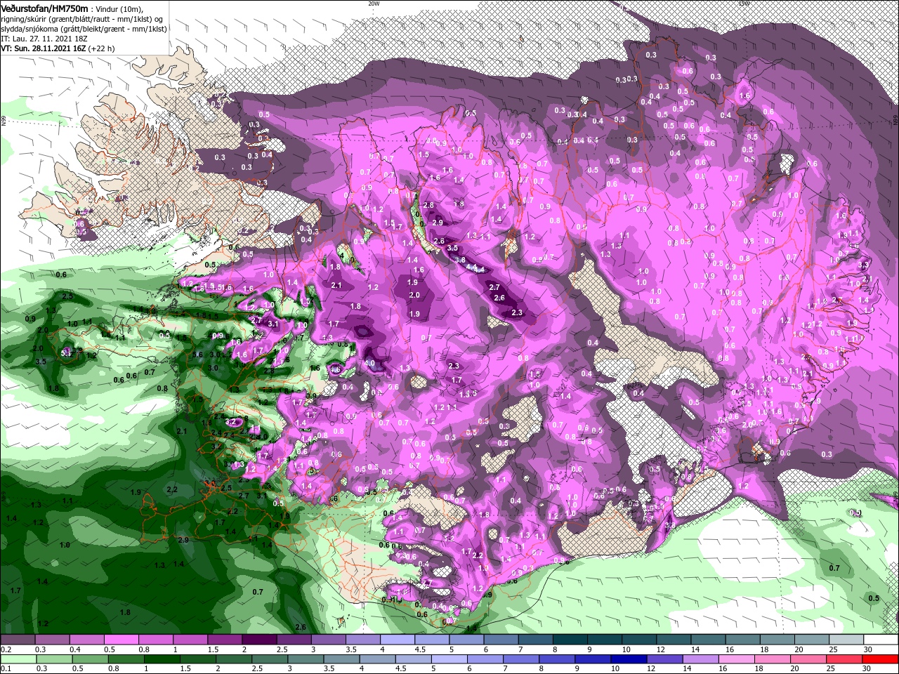Pick the upper legend swatch above label 20
This screenshot has width=899, height=674.
[811, 640]
